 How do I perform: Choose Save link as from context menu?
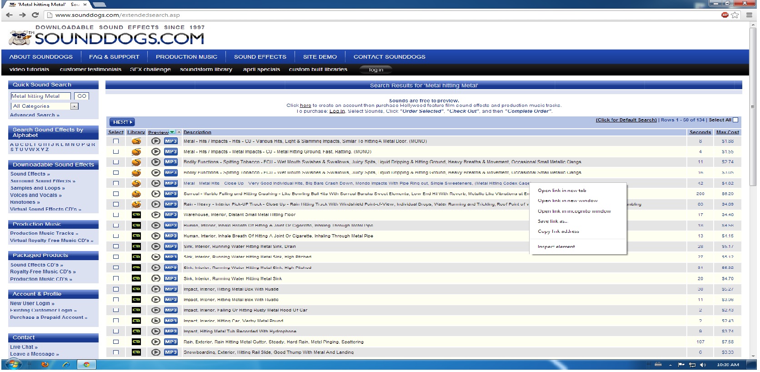point(552,221)
